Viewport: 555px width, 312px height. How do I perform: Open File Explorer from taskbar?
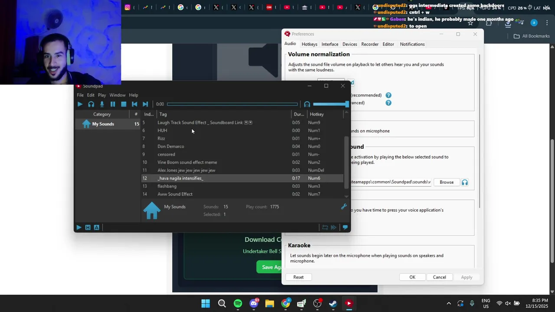[270, 303]
